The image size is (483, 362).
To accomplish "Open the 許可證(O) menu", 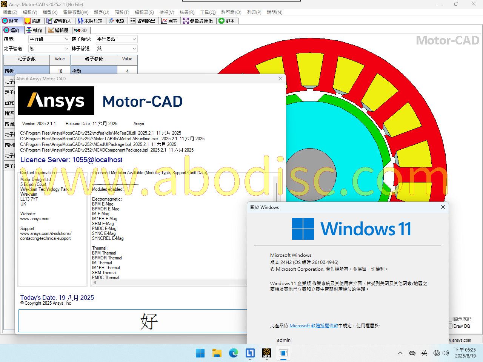I will 231,12.
